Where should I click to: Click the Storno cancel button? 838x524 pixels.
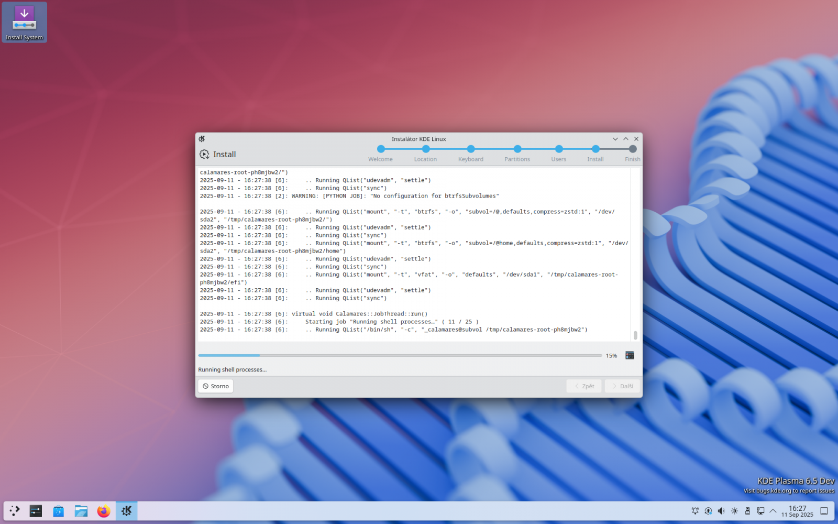pyautogui.click(x=216, y=386)
